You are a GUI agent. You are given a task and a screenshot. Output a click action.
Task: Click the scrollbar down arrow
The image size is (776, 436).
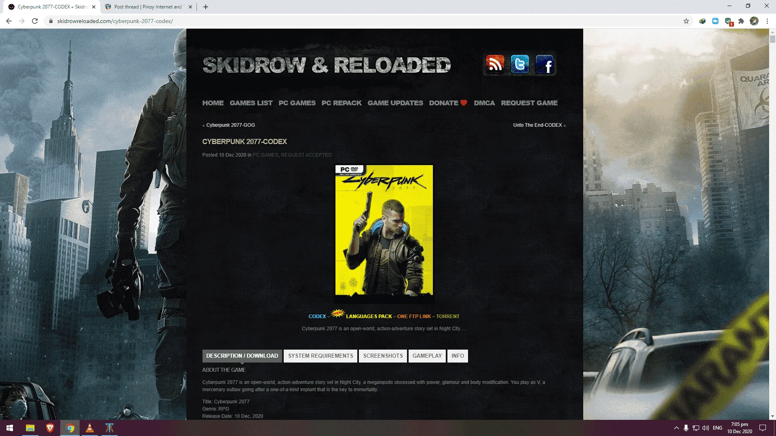[x=772, y=417]
